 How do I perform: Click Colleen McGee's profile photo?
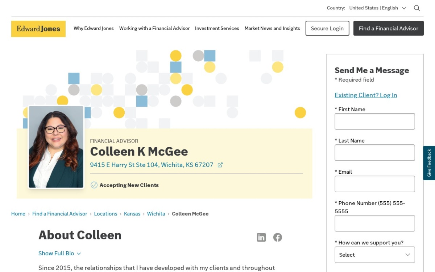[x=56, y=147]
